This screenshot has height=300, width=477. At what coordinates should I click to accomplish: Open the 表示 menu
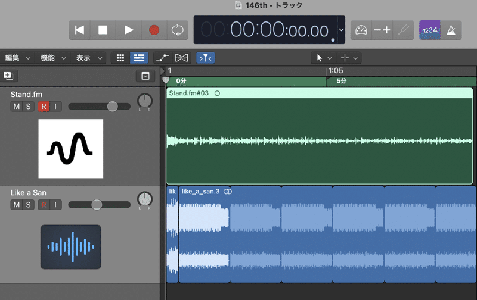click(x=88, y=58)
